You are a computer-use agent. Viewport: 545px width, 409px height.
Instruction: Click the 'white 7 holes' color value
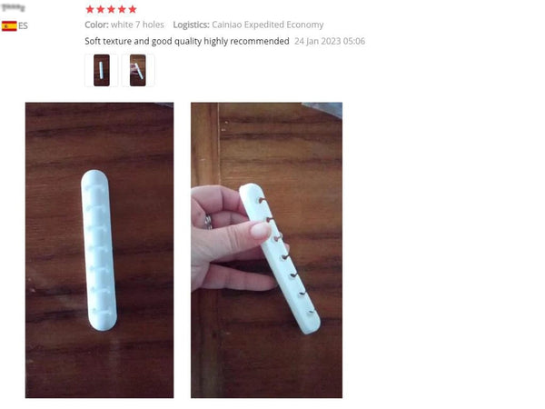coord(138,25)
